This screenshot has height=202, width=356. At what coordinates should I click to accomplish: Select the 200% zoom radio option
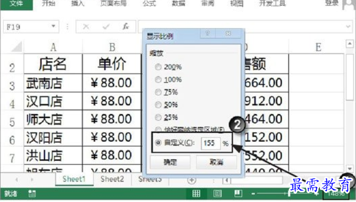point(158,67)
